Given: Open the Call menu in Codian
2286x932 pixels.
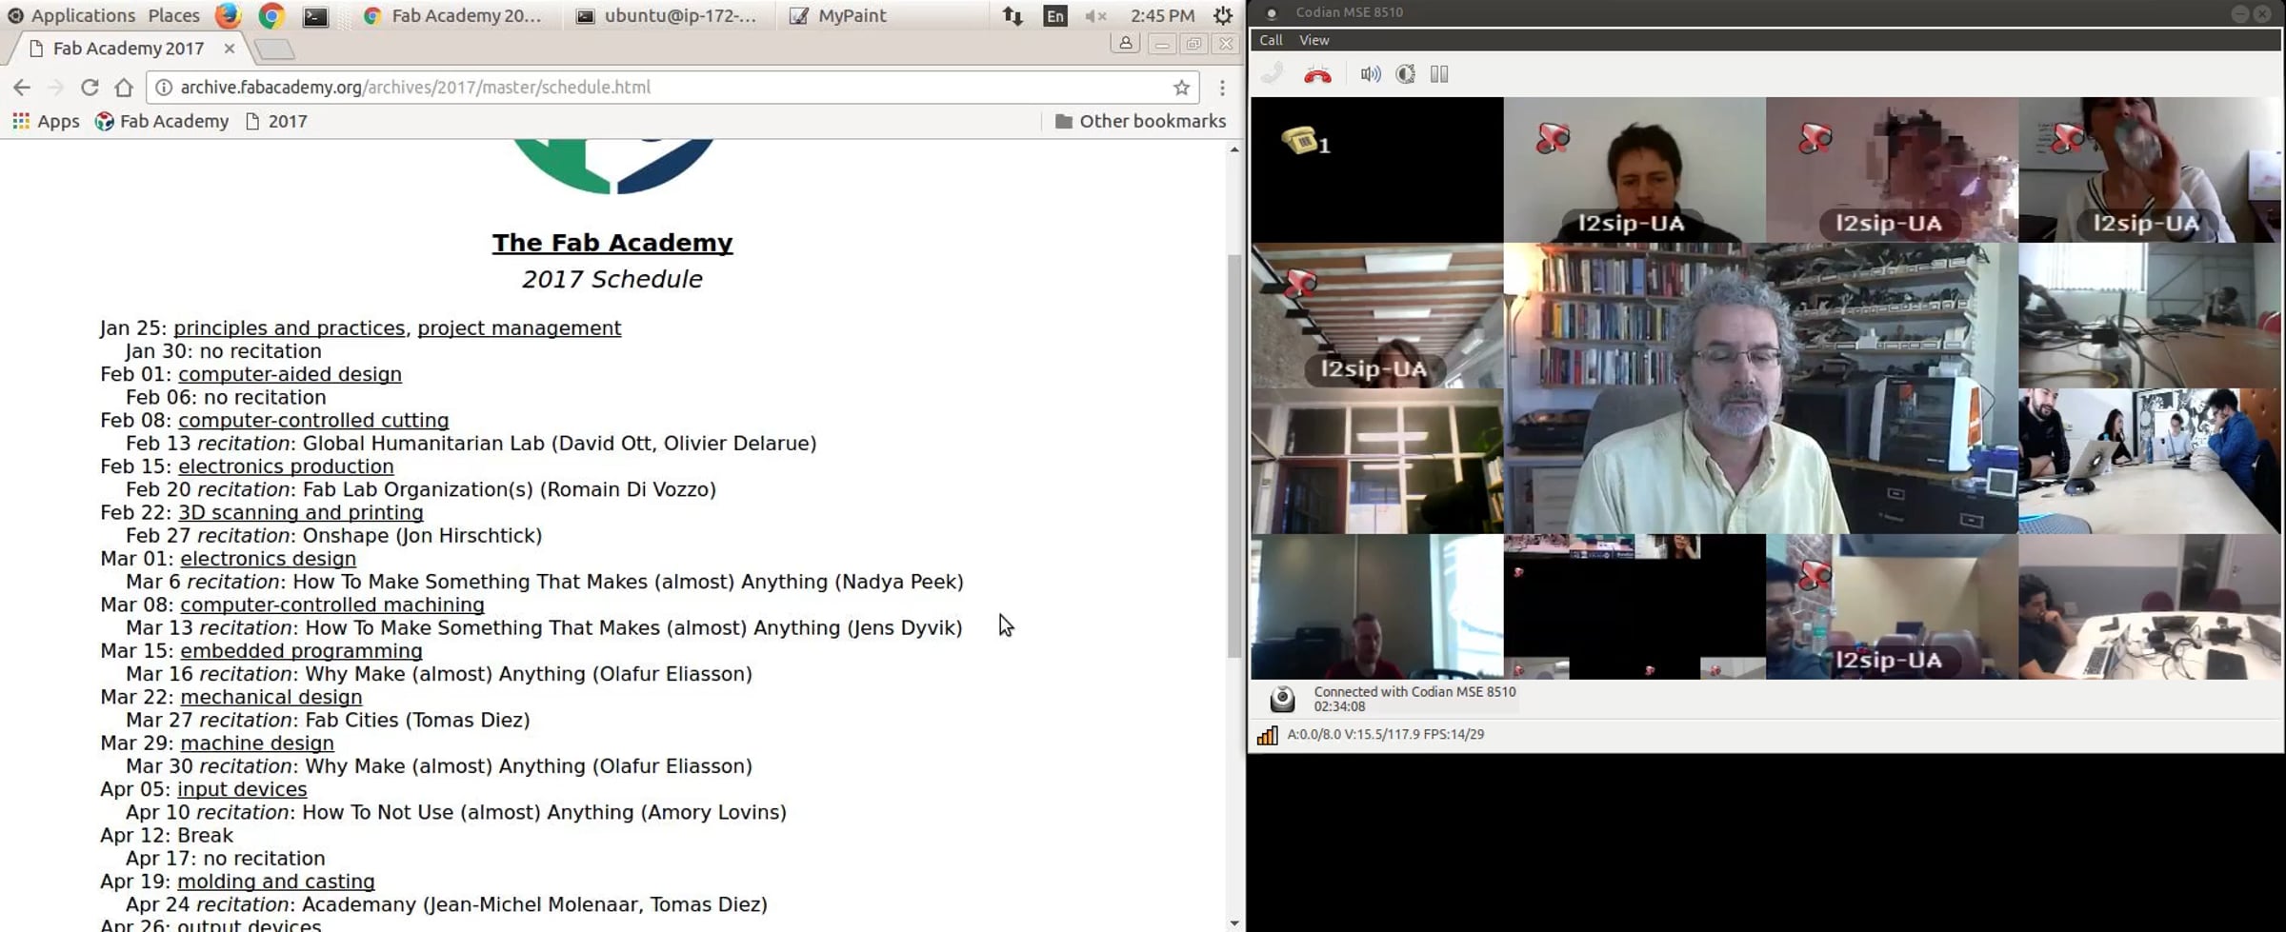Looking at the screenshot, I should 1271,40.
